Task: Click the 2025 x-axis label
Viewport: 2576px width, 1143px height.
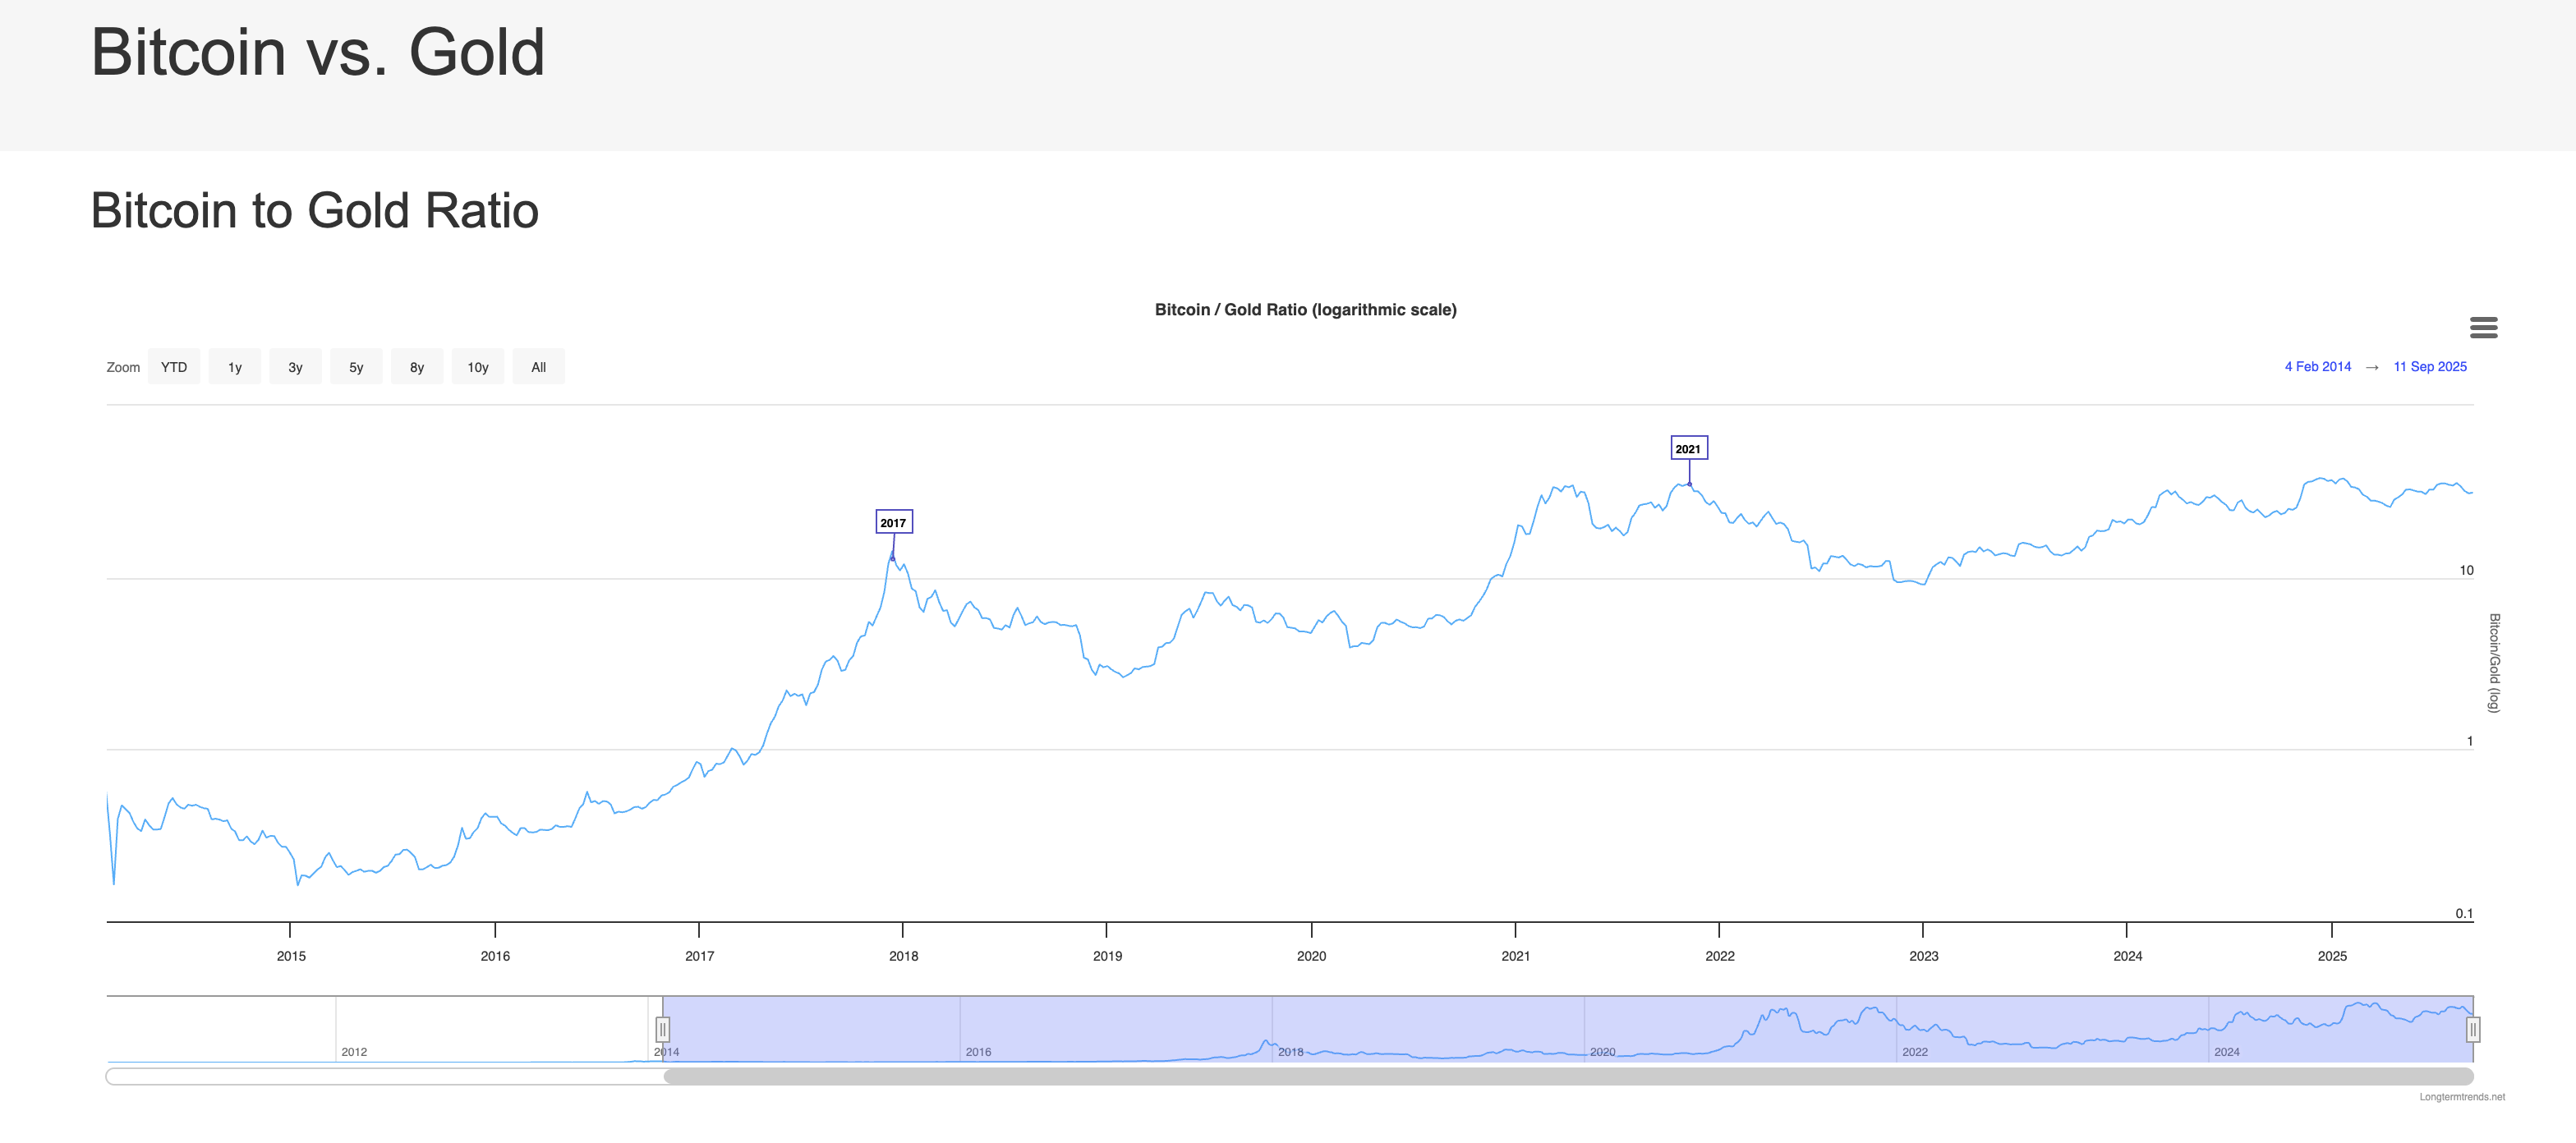Action: (2332, 956)
